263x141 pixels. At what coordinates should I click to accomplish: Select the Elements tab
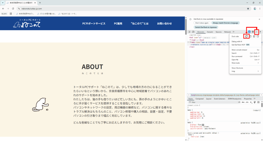click(x=201, y=32)
